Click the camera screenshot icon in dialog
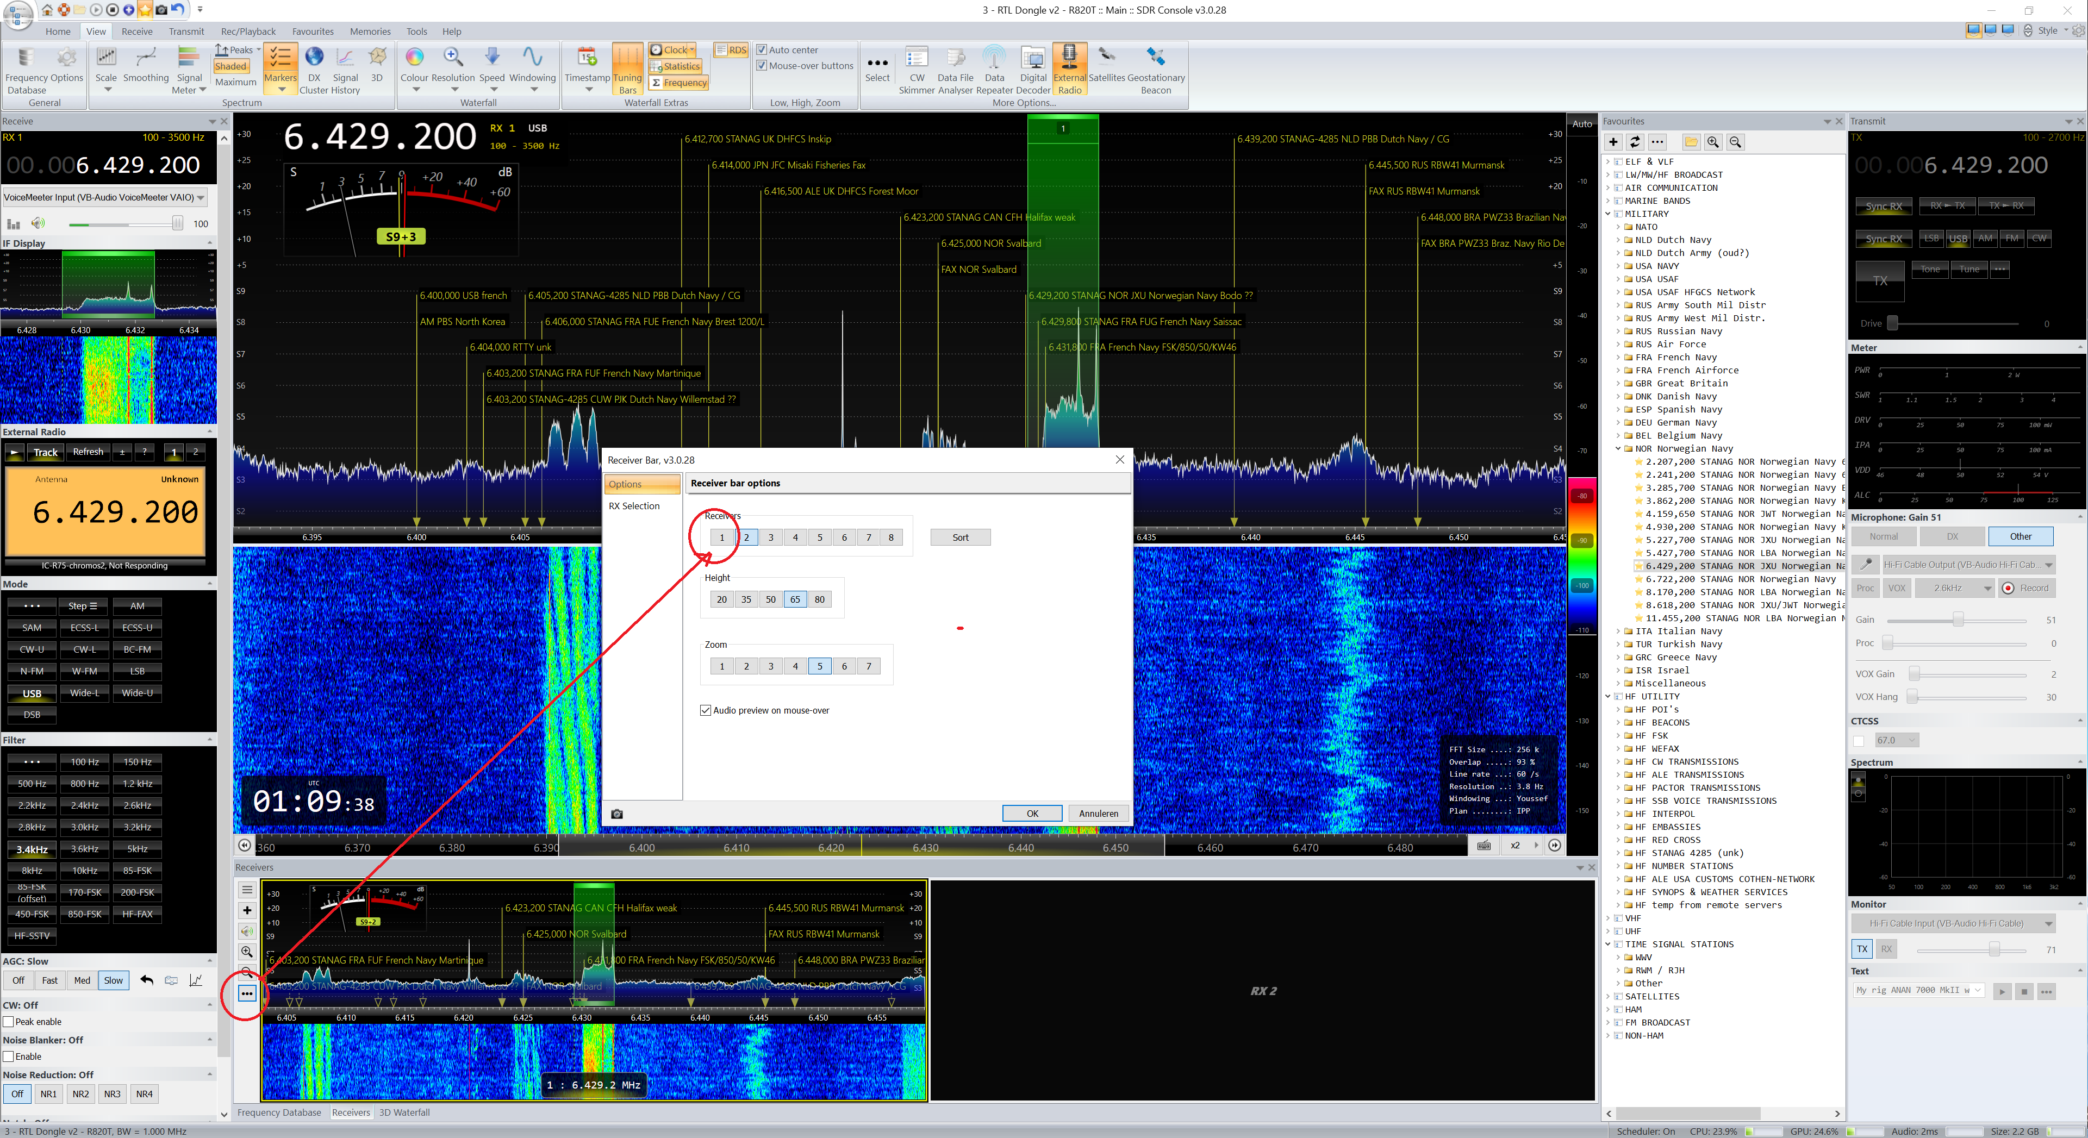This screenshot has width=2088, height=1138. [x=617, y=814]
